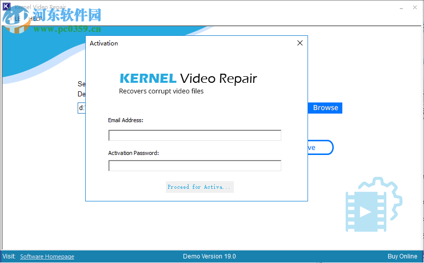This screenshot has height=263, width=424.
Task: Click the partially hidden path field
Action: click(82, 108)
